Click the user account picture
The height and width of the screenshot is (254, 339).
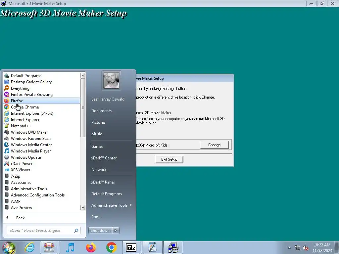pos(111,80)
